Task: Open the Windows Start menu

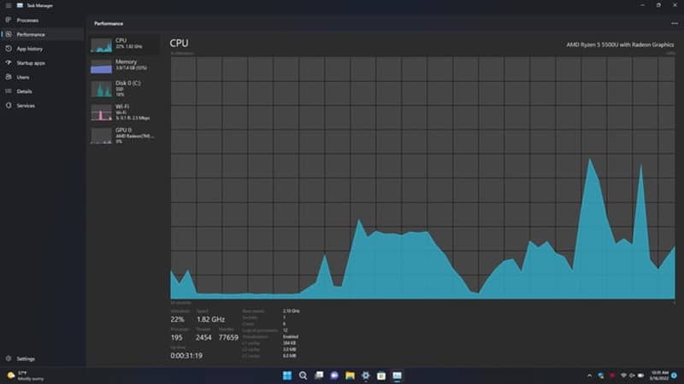Action: click(x=287, y=375)
